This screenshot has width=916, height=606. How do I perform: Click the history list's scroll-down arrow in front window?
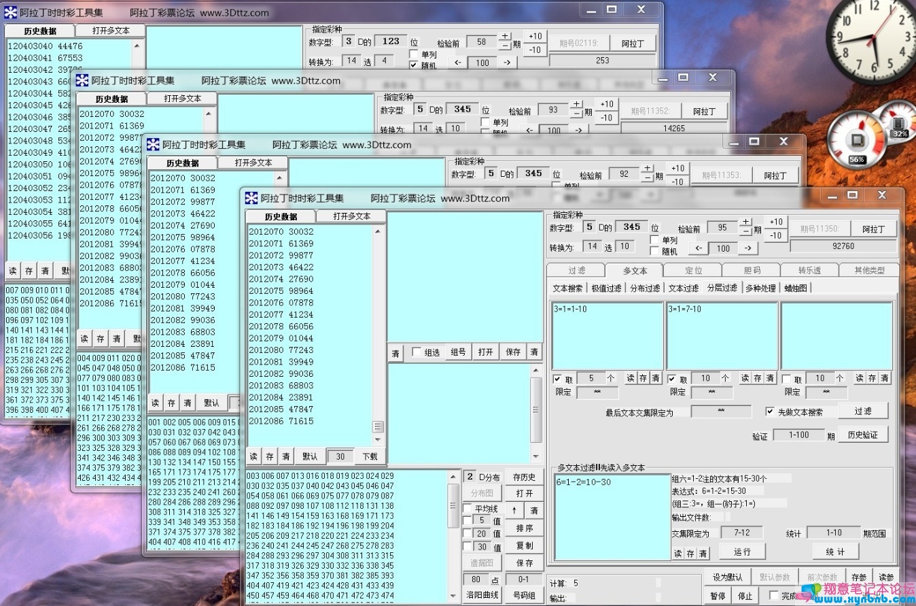pos(378,439)
